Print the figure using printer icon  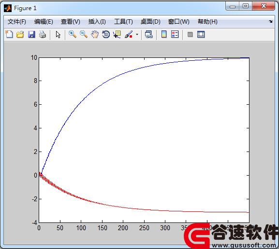(43, 34)
